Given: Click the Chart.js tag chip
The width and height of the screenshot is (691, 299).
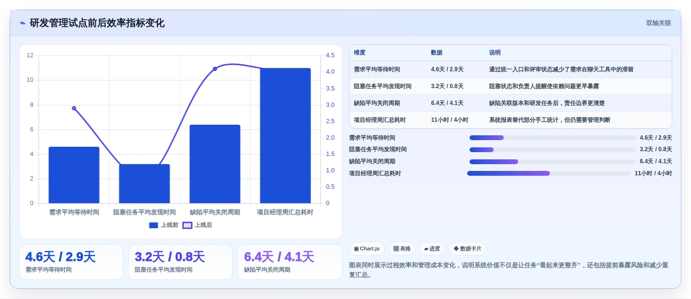Looking at the screenshot, I should click(x=366, y=249).
